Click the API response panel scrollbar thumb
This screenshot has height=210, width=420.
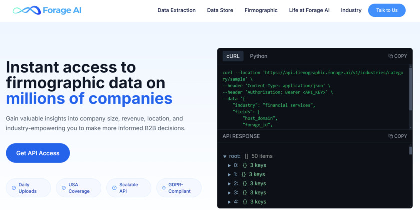pos(411,150)
